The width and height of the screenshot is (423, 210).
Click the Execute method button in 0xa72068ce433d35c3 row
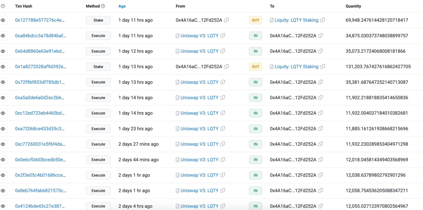pos(98,129)
